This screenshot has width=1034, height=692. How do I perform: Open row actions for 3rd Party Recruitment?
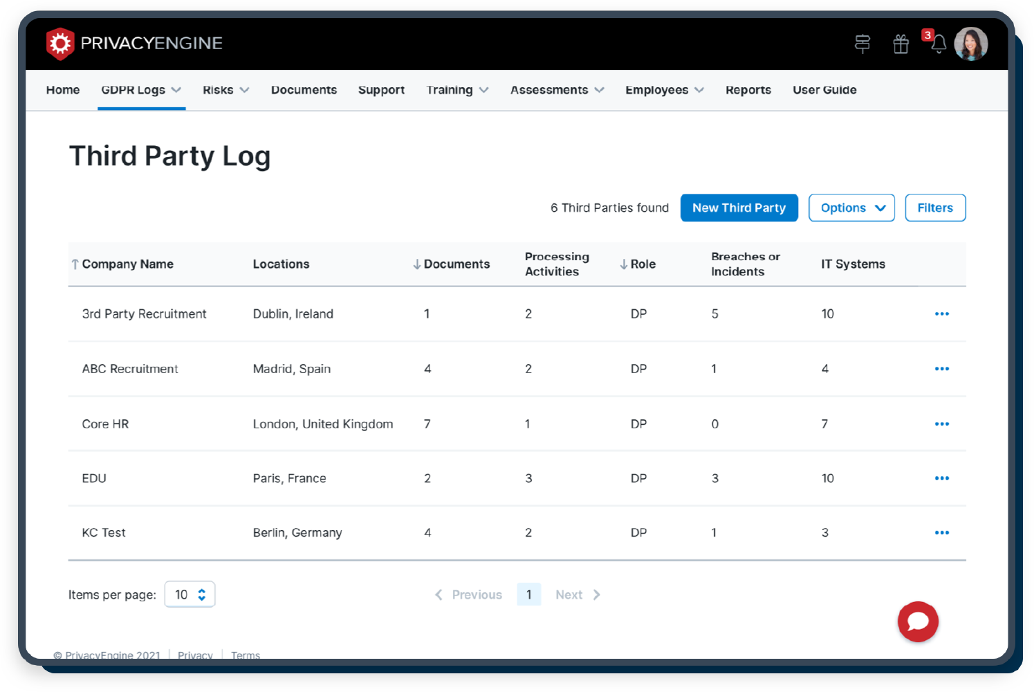point(941,313)
